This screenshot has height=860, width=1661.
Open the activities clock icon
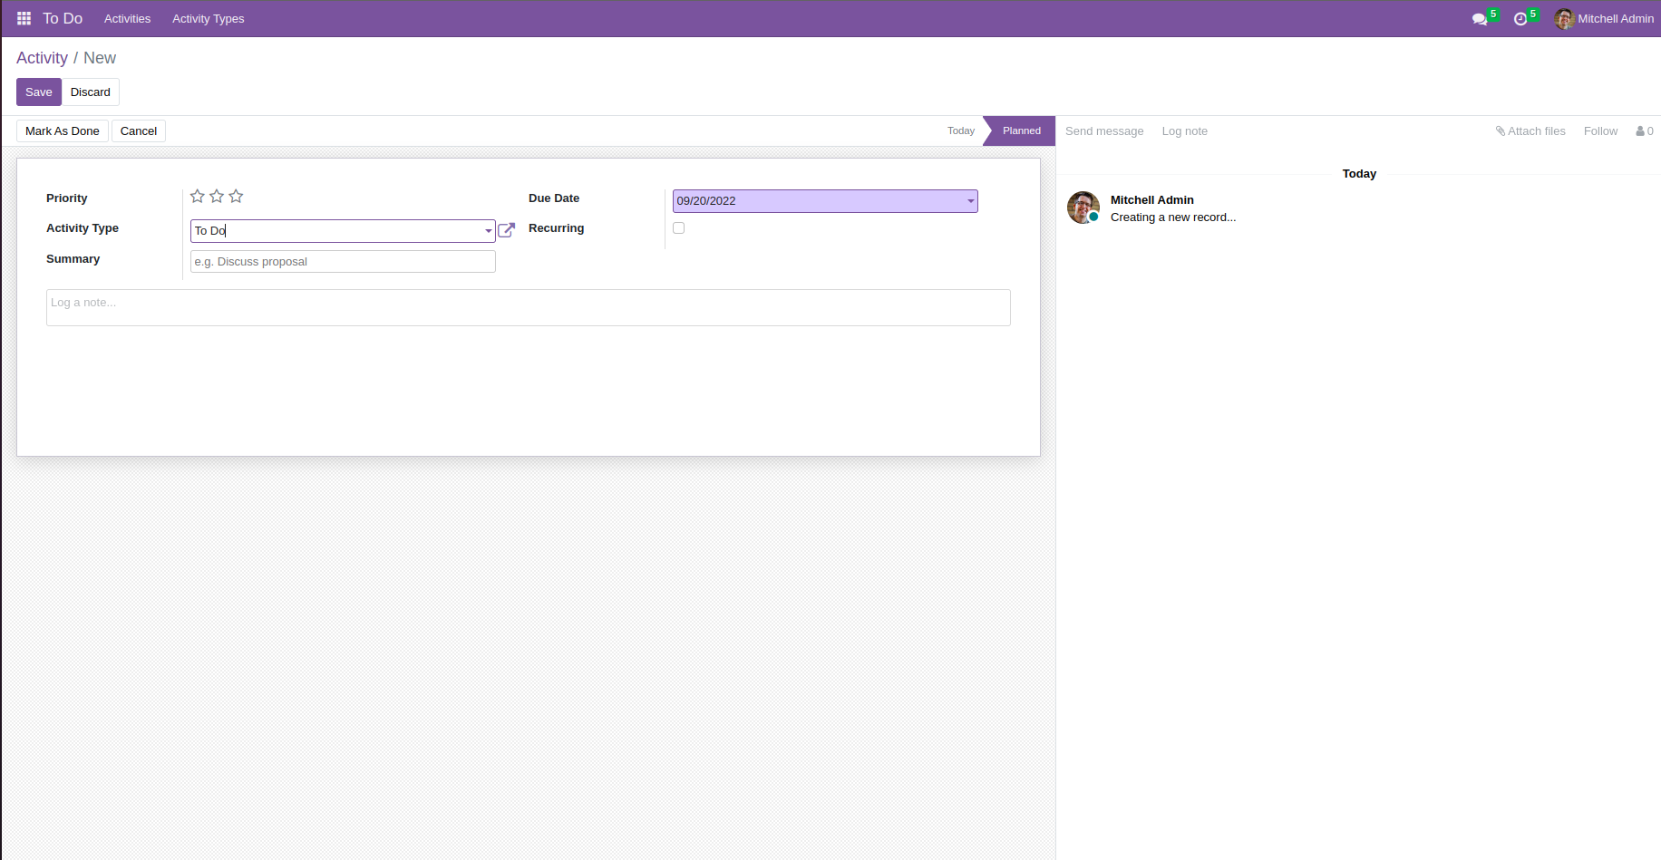point(1520,19)
